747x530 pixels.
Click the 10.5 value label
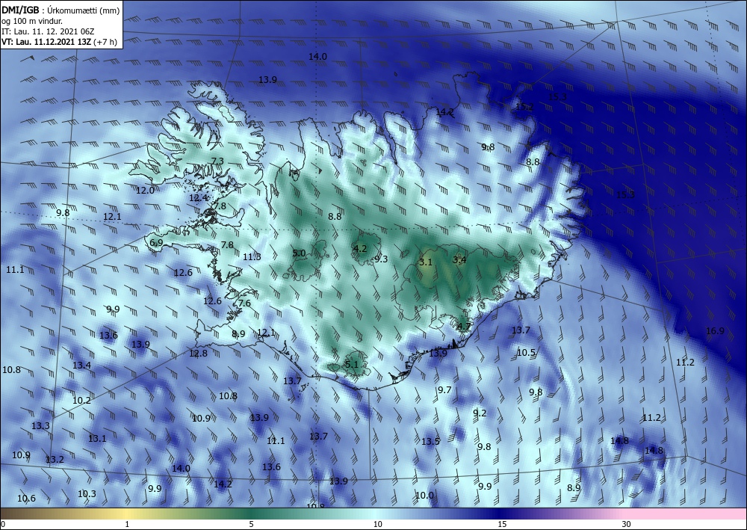coord(526,353)
